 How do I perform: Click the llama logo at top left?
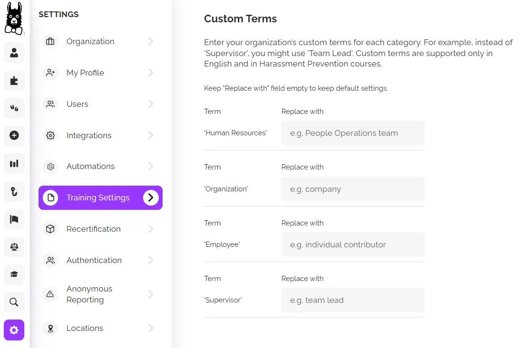14,19
